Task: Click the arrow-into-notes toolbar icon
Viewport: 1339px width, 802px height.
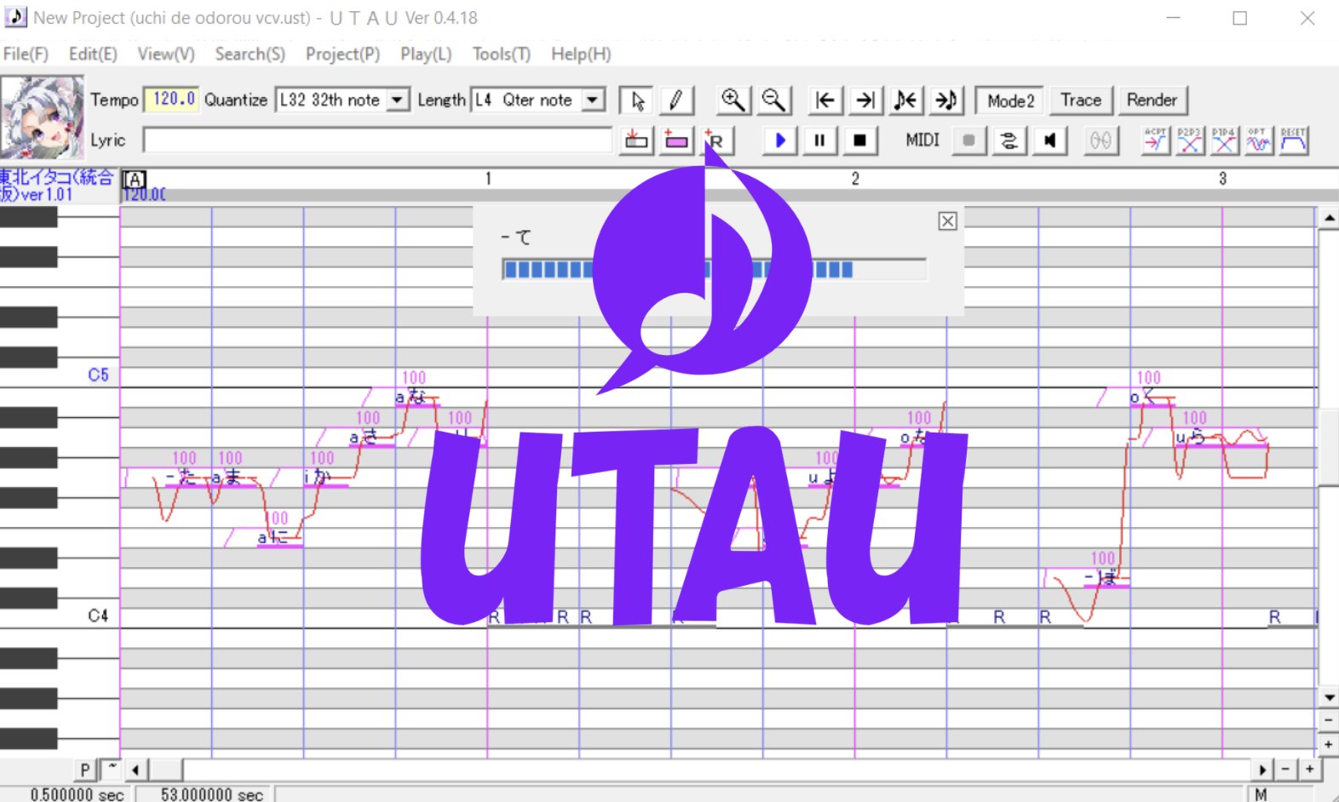Action: pos(946,100)
